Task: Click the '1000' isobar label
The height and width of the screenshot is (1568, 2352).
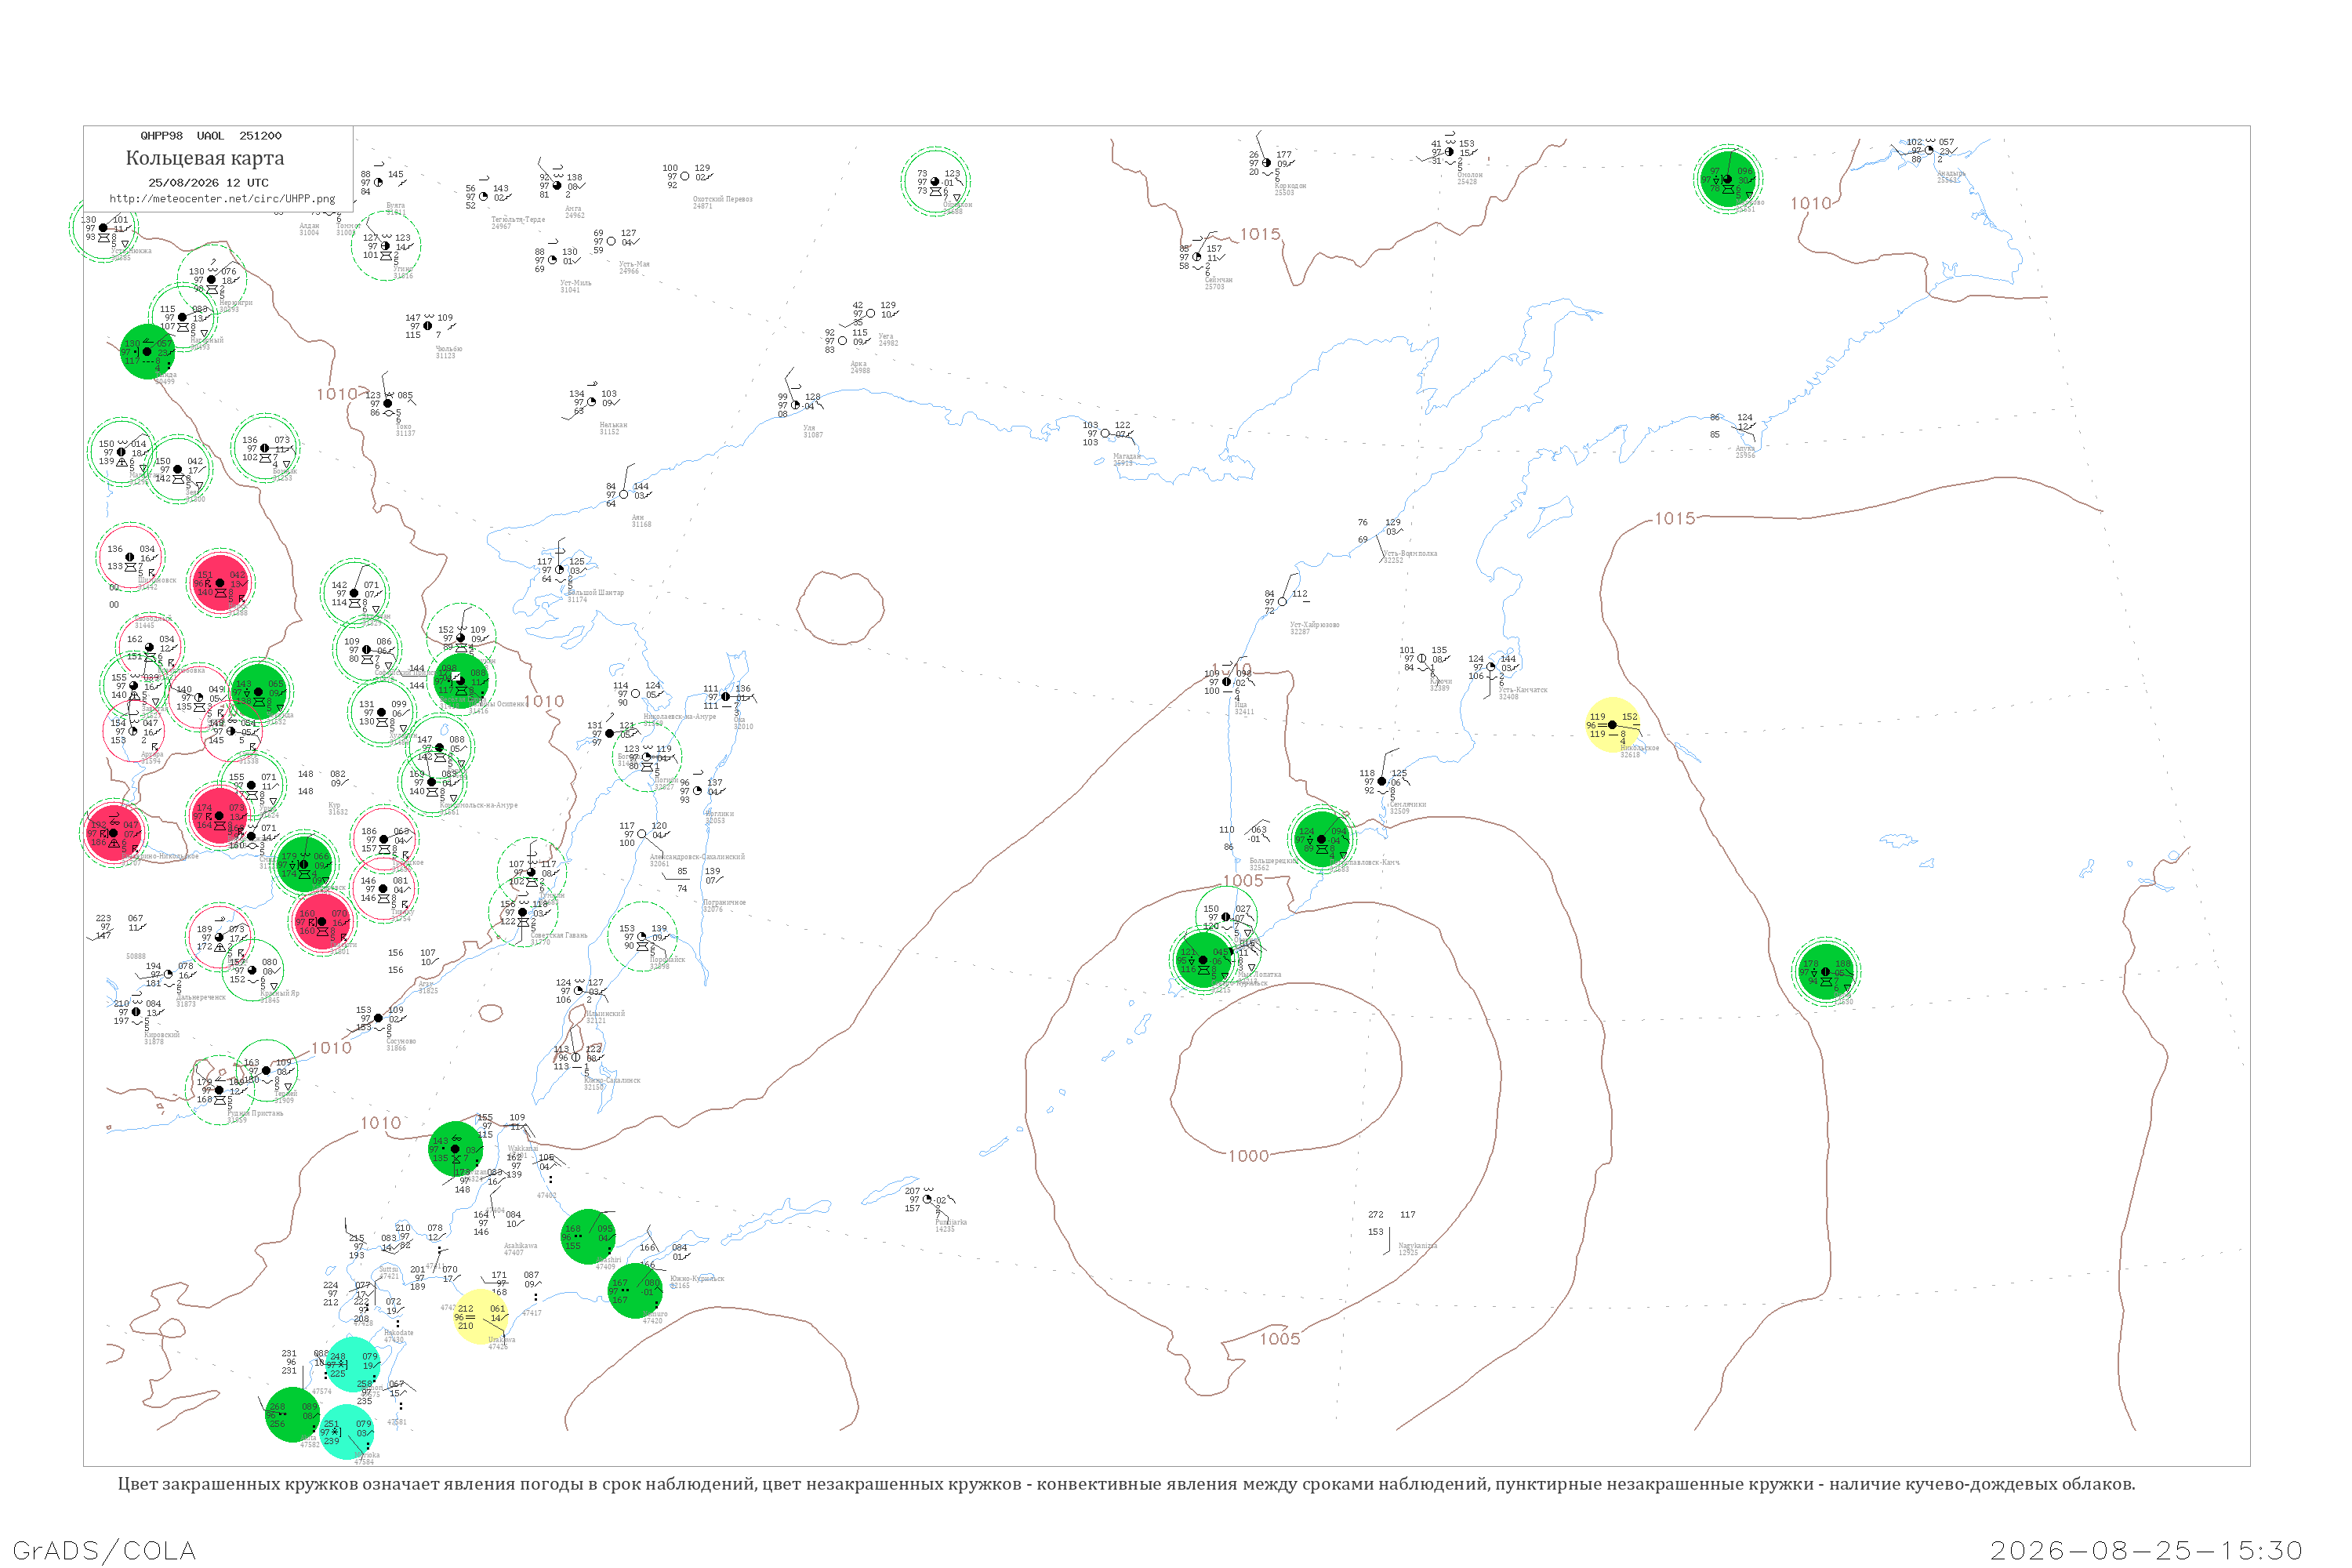Action: pos(1248,1156)
